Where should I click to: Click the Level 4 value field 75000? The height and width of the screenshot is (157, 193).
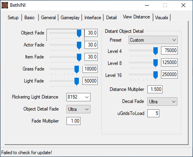169,50
